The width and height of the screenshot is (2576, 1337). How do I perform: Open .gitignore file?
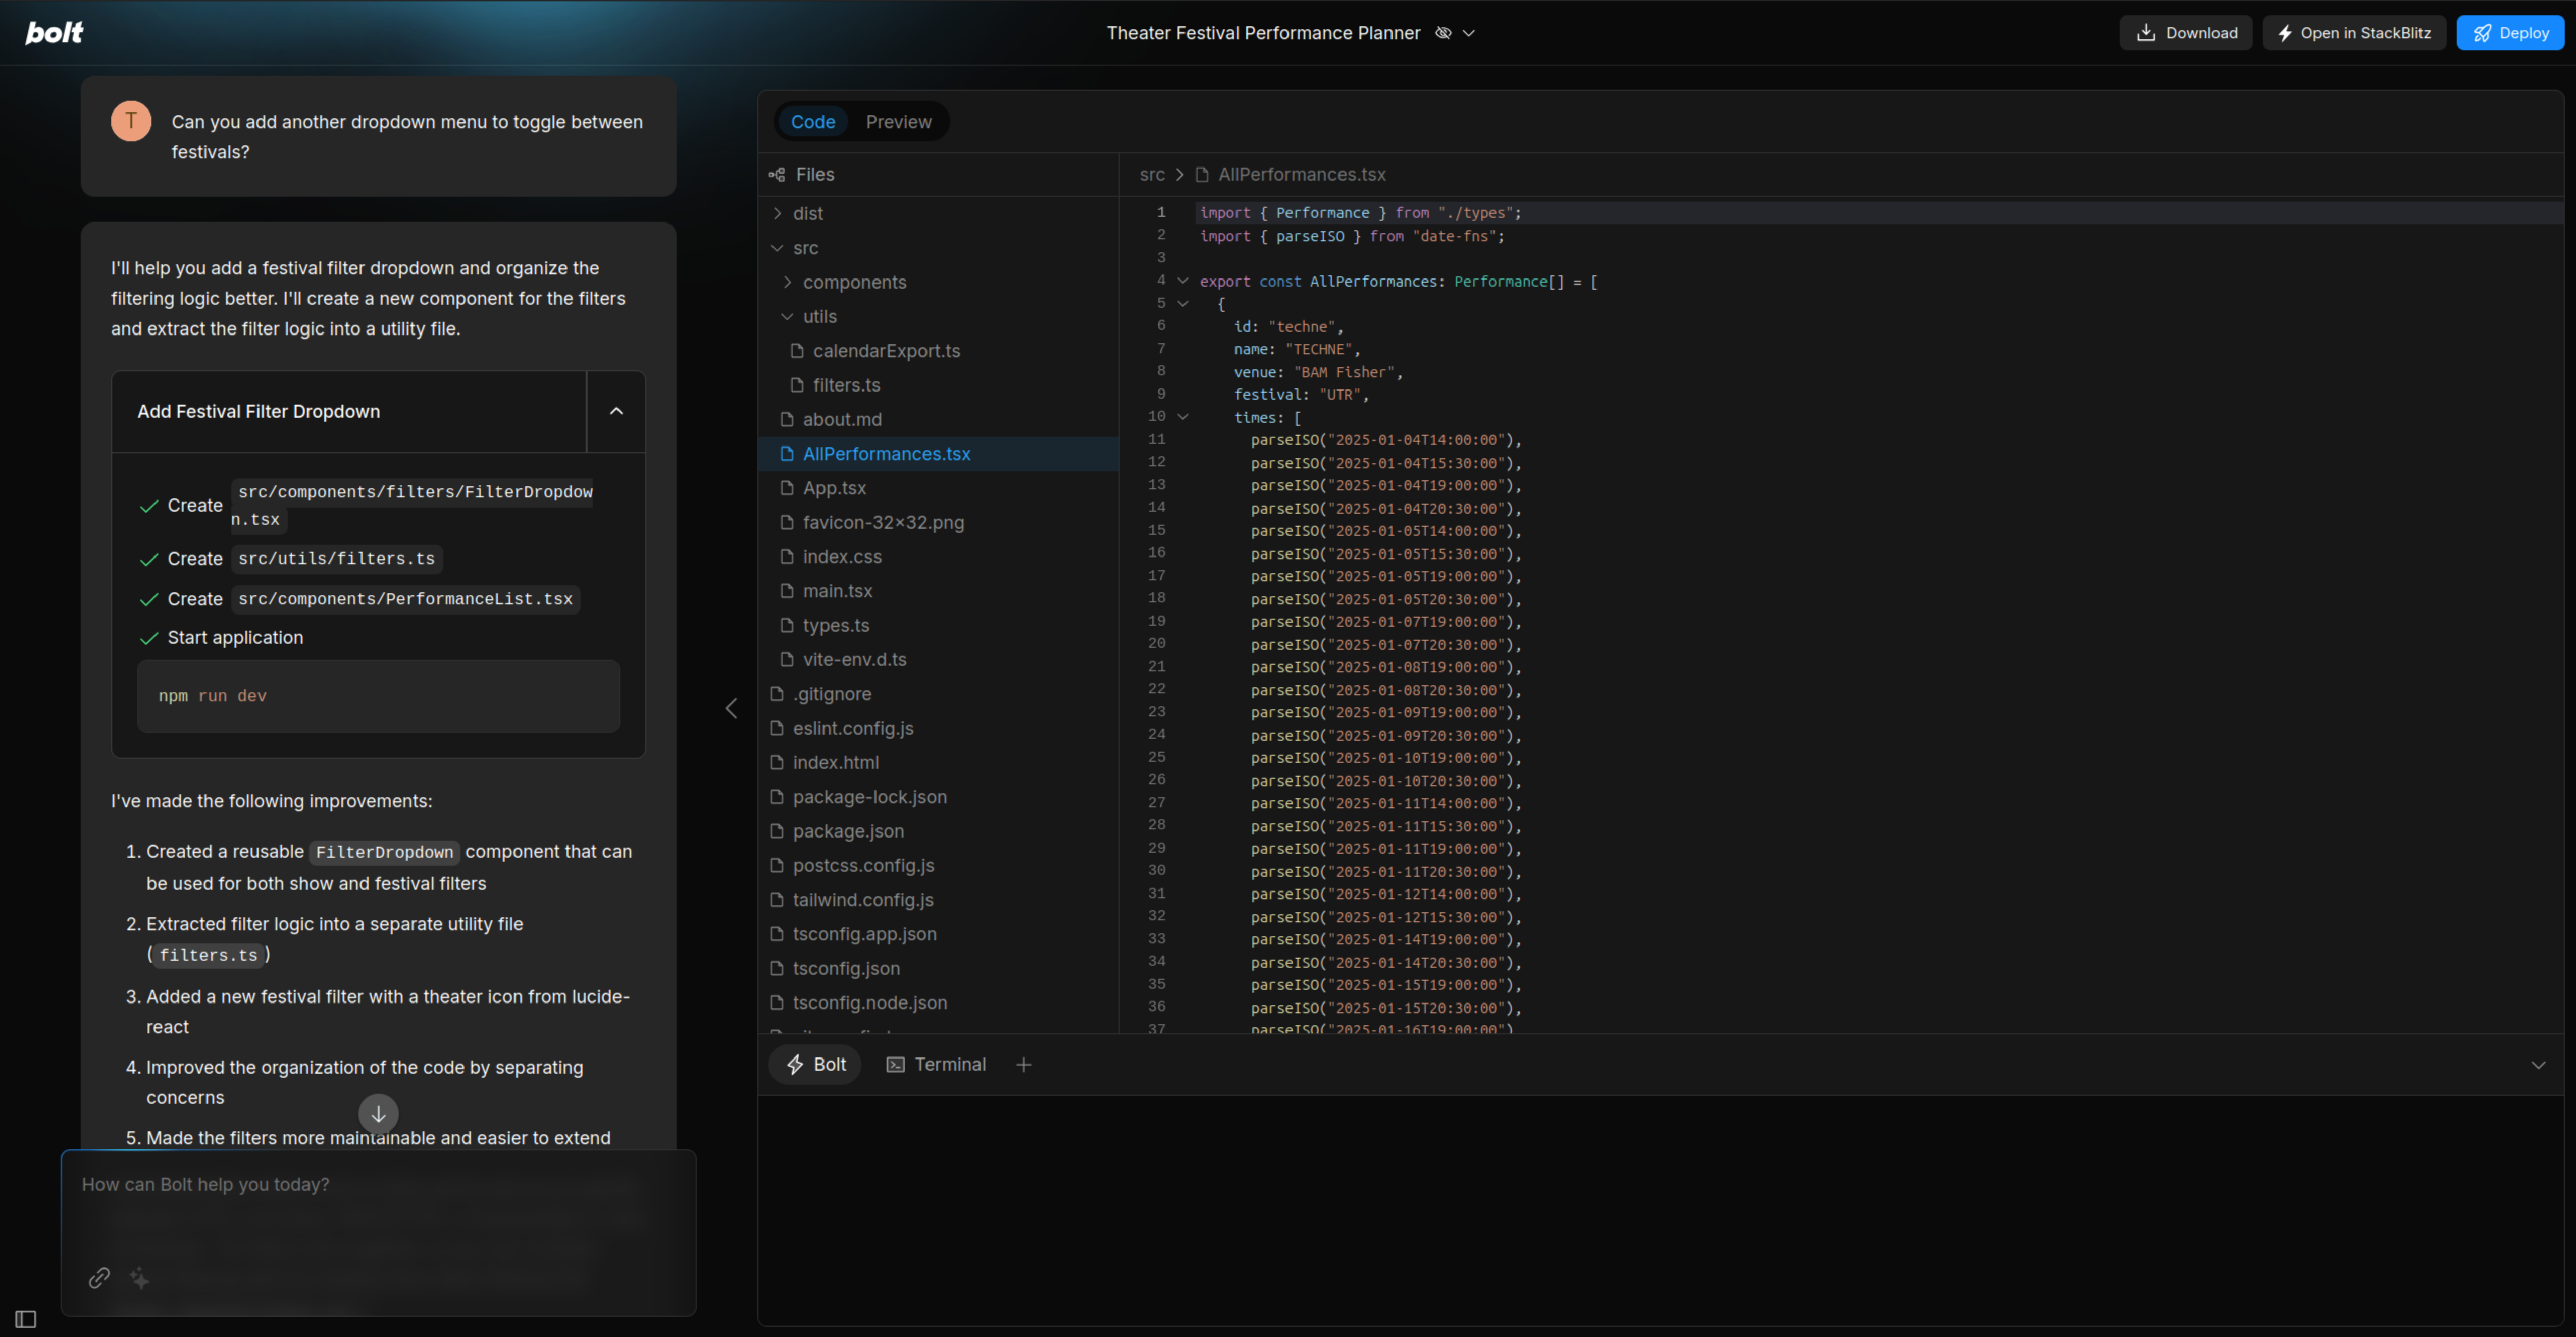[x=938, y=694]
